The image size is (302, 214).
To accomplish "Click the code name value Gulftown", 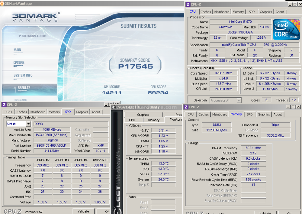I will coord(226,27).
